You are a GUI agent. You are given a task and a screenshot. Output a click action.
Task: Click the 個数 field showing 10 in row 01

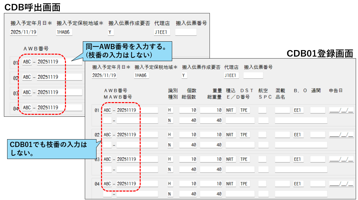point(188,110)
